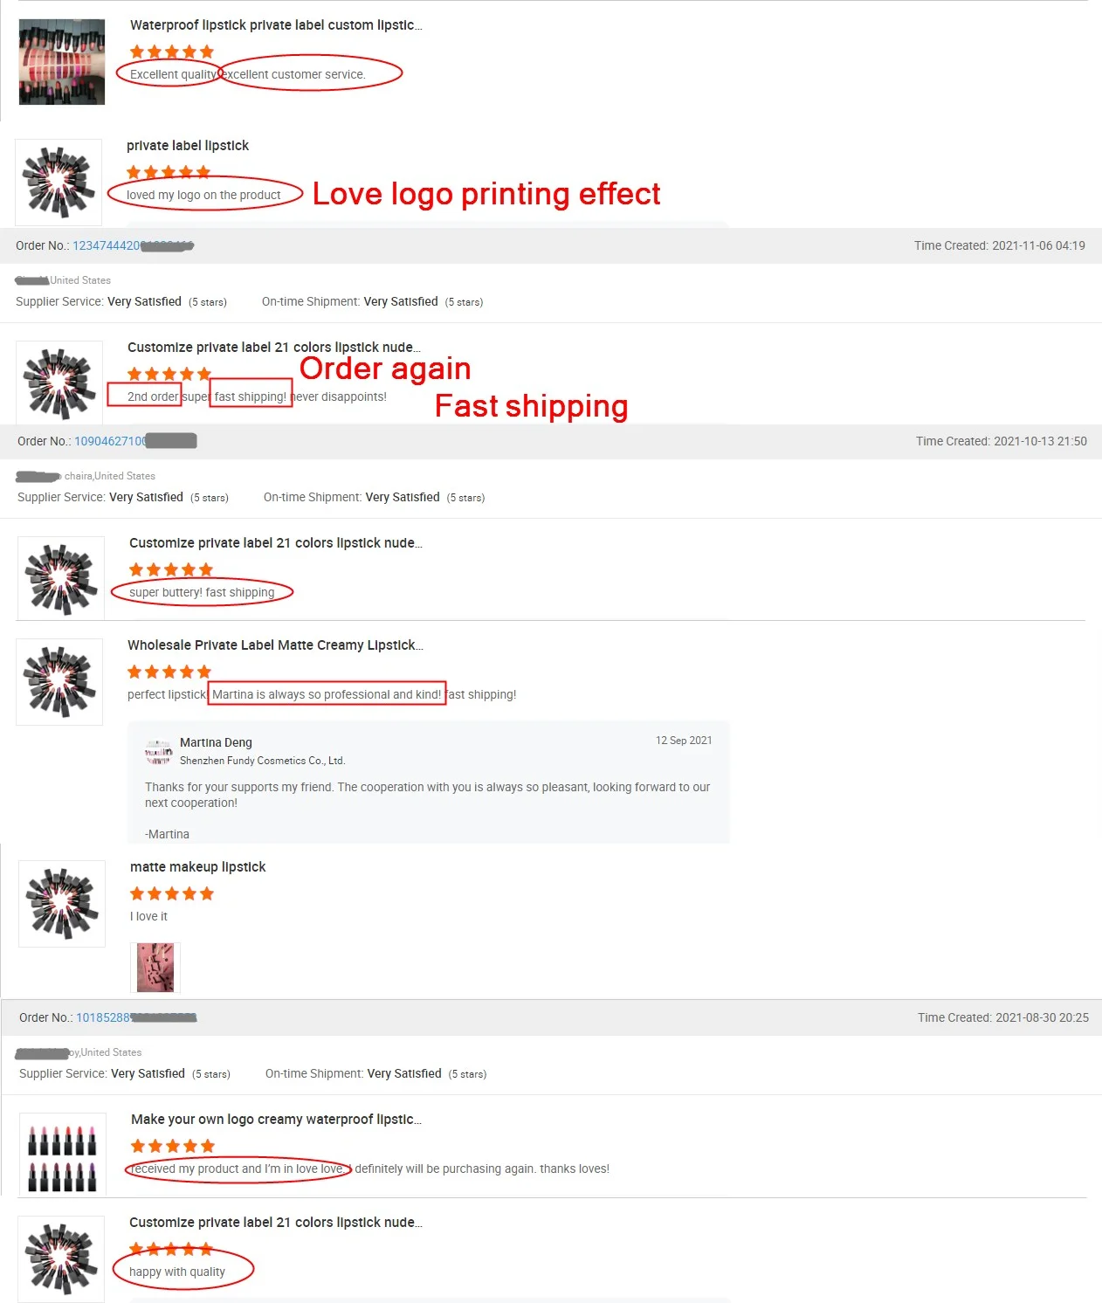The image size is (1102, 1303).
Task: Click the Martina Deng reply name
Action: click(216, 742)
